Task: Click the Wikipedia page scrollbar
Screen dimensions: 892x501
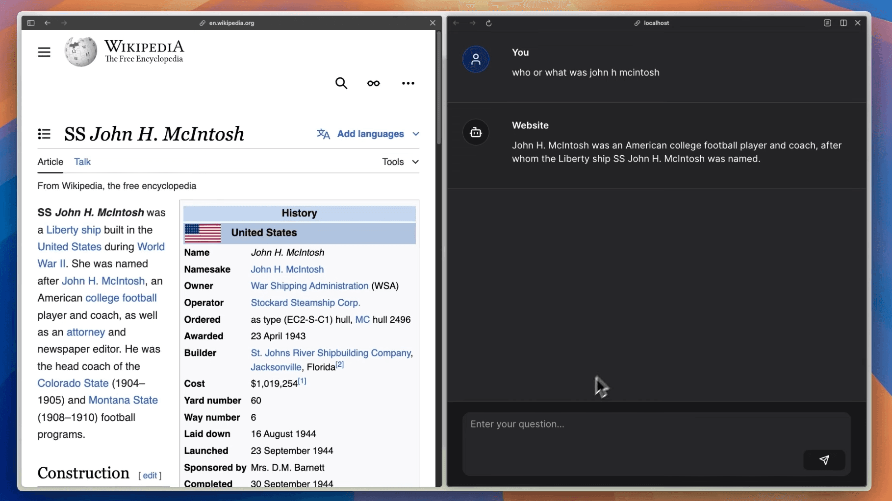Action: (x=439, y=88)
